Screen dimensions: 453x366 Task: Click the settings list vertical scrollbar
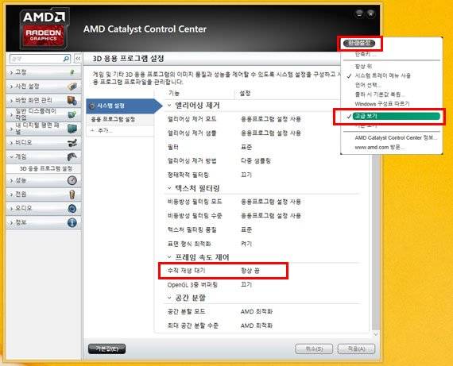pyautogui.click(x=375, y=242)
